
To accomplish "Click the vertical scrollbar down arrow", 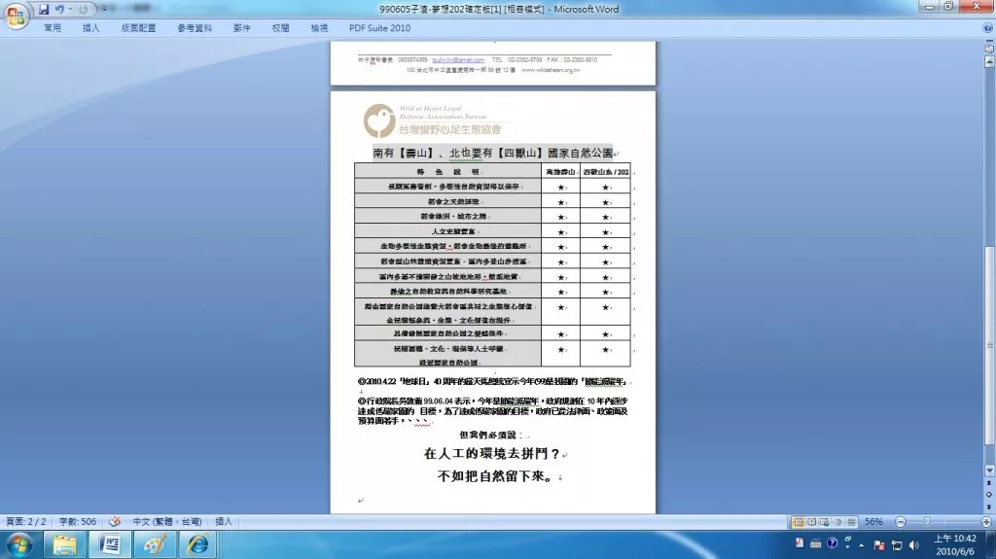I will tap(989, 471).
